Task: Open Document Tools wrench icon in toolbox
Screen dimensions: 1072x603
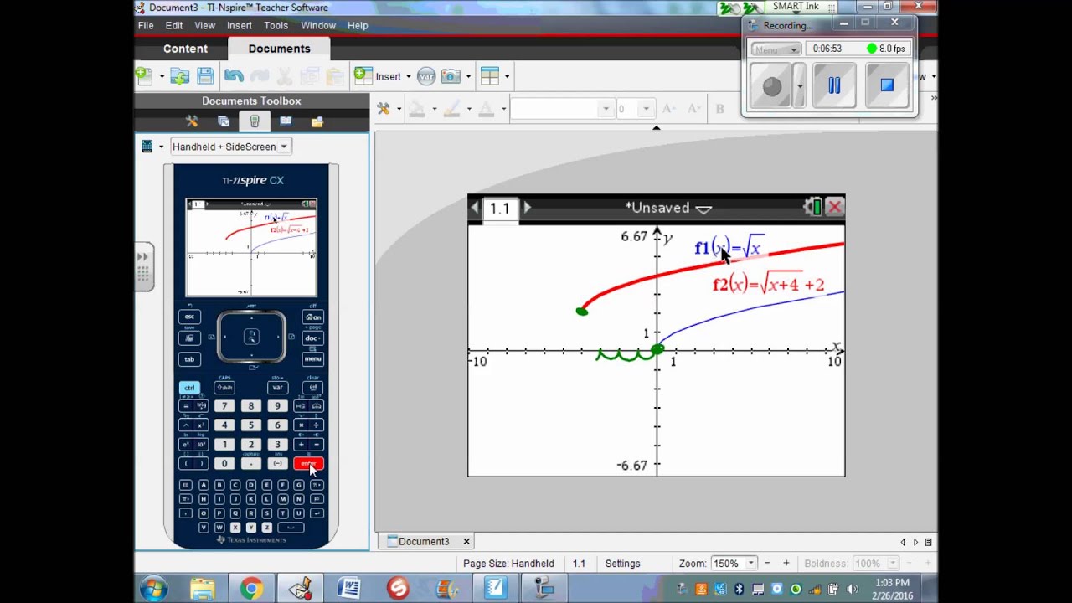Action: coord(192,121)
